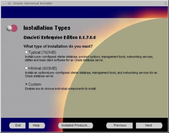
Task: Open Help for the installer
Action: [x=37, y=125]
